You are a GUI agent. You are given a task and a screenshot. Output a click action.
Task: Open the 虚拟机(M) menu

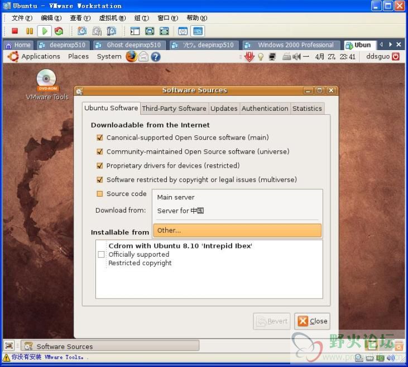[112, 18]
